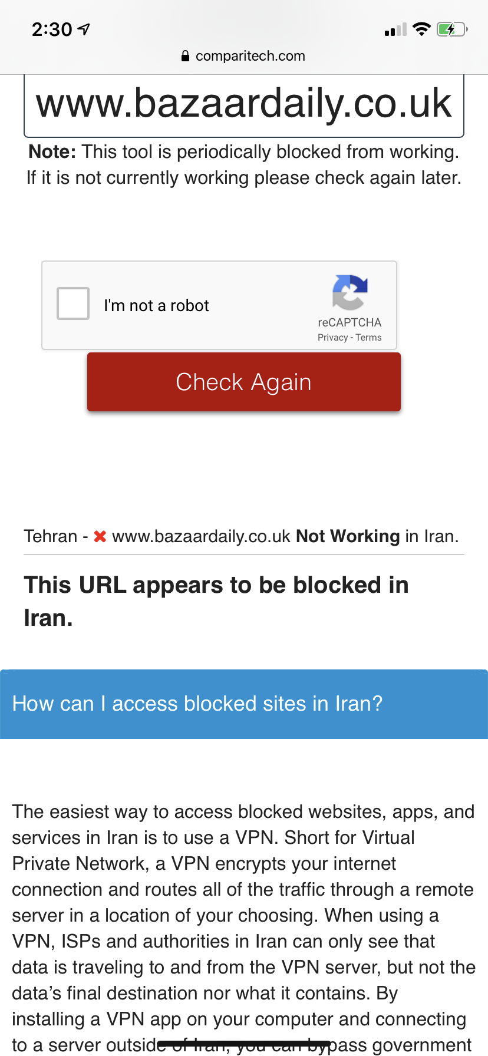This screenshot has height=1056, width=488.
Task: Open the reCAPTCHA Privacy link
Action: [332, 338]
